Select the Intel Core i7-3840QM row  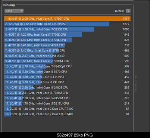67,67
